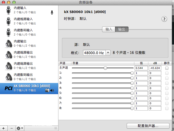The height and width of the screenshot is (131, 174).
Task: Remove device with the minus button
Action: click(12, 128)
